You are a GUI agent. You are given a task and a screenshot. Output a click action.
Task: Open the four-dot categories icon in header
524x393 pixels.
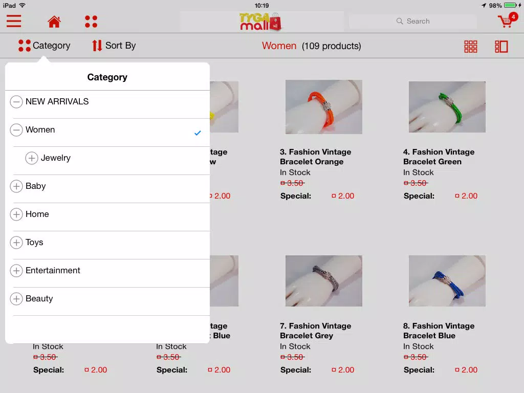(91, 21)
